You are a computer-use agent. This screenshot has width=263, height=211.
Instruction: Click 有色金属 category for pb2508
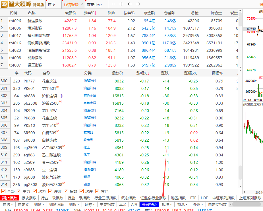coord(90,103)
